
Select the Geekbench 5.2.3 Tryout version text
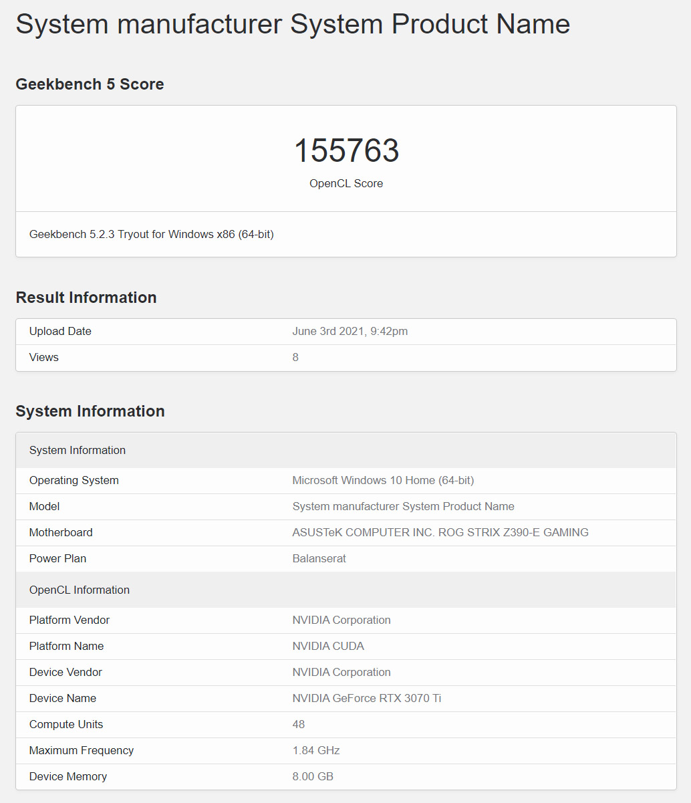click(152, 234)
